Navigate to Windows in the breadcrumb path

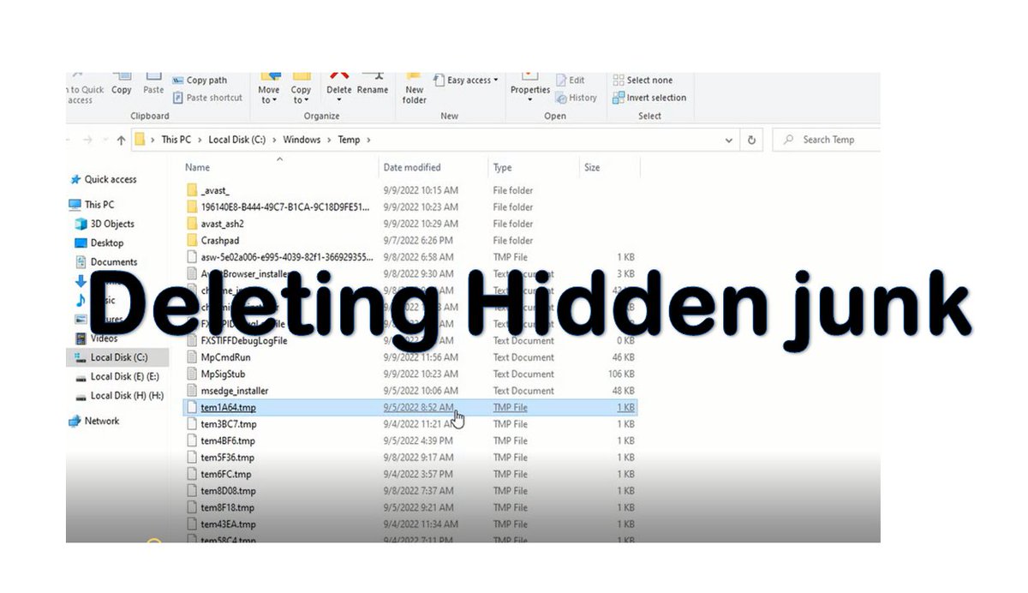[x=302, y=139]
